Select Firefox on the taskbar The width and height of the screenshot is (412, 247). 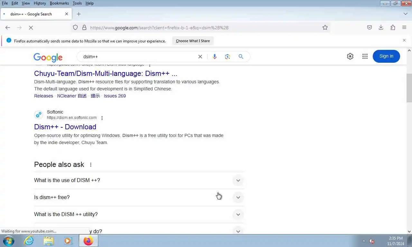click(89, 241)
